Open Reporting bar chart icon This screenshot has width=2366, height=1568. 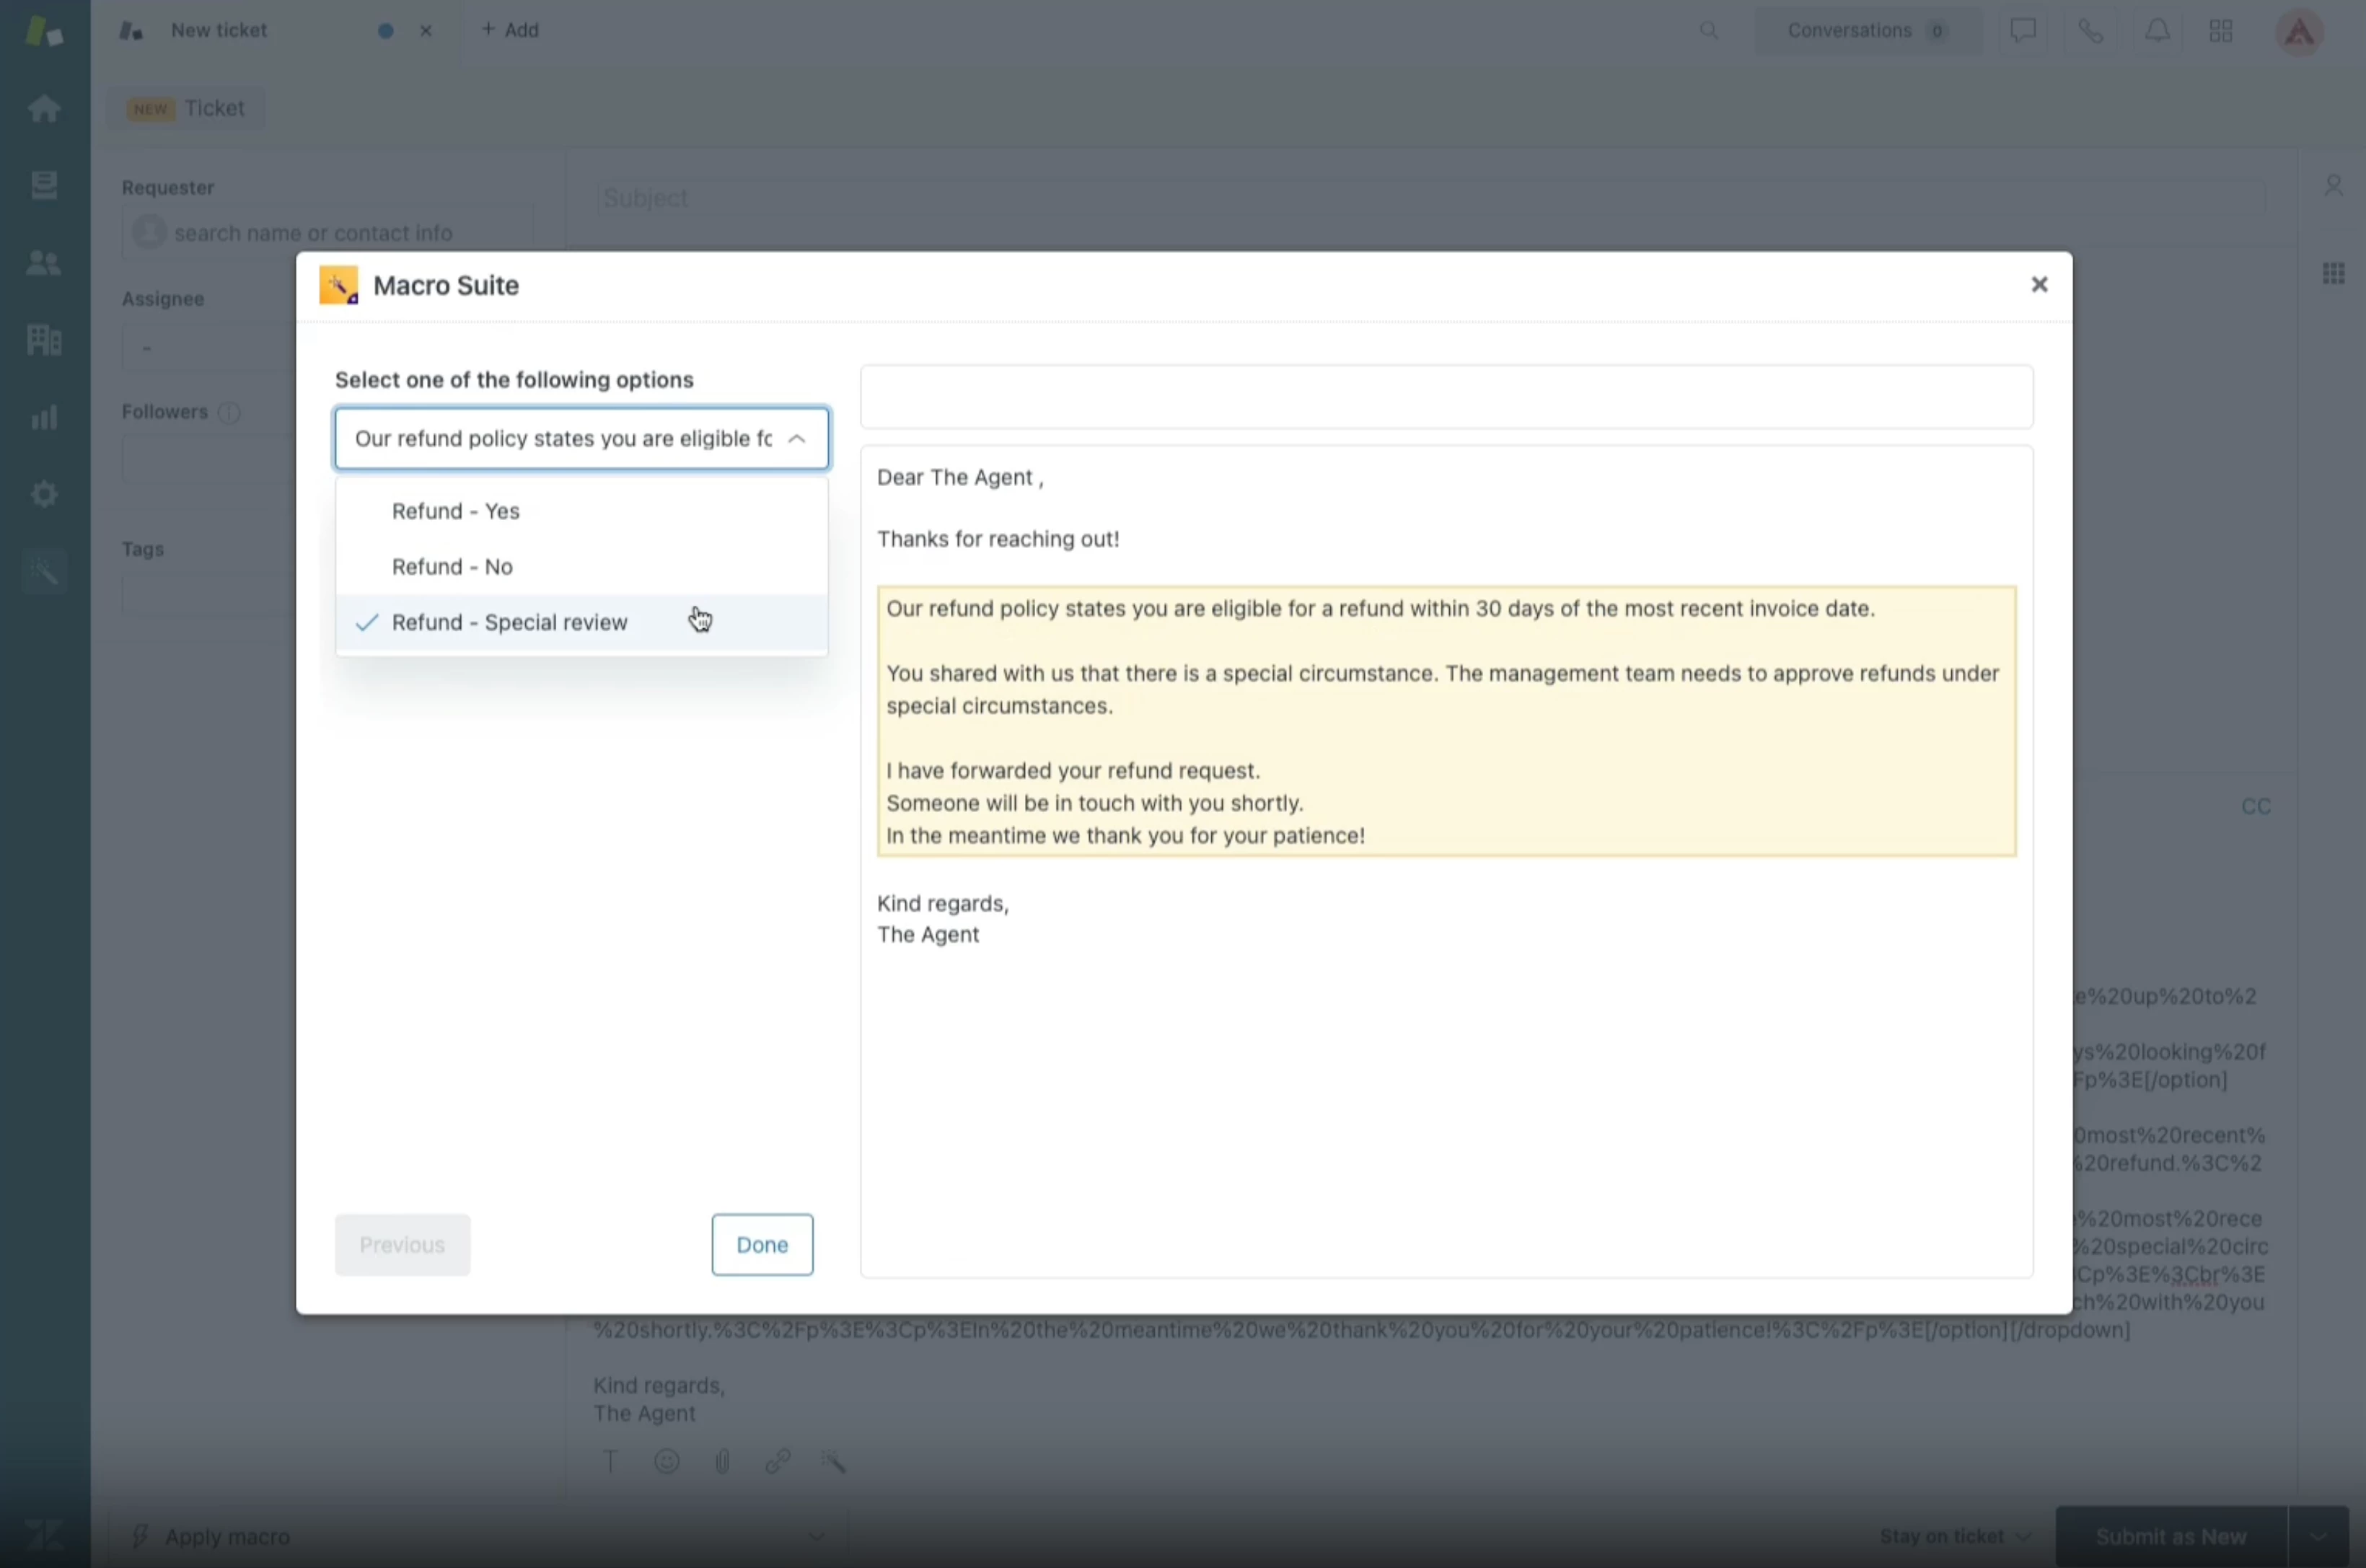43,417
